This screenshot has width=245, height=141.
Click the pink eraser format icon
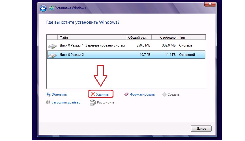[126, 94]
